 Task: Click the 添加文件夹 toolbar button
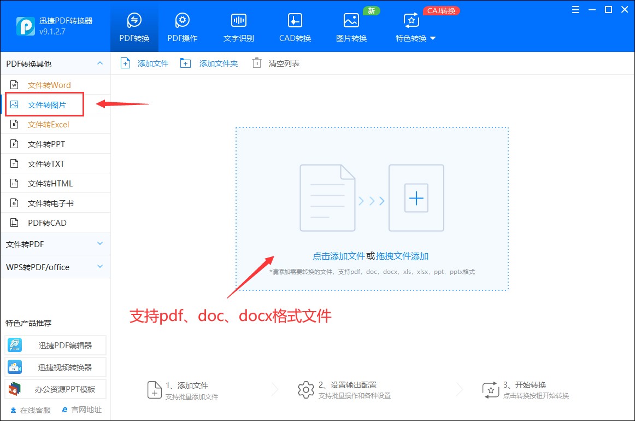coord(209,63)
